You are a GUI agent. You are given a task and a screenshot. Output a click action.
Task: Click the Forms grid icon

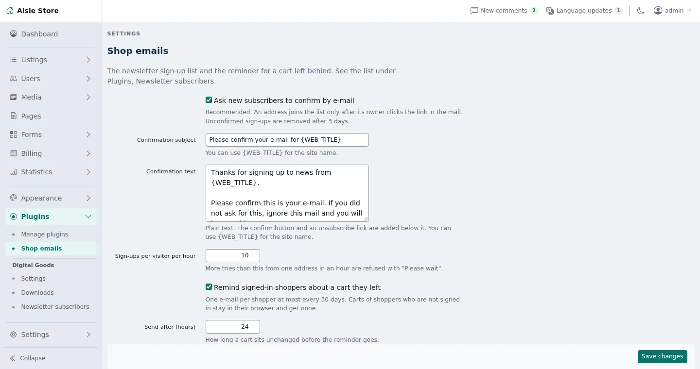pos(14,134)
